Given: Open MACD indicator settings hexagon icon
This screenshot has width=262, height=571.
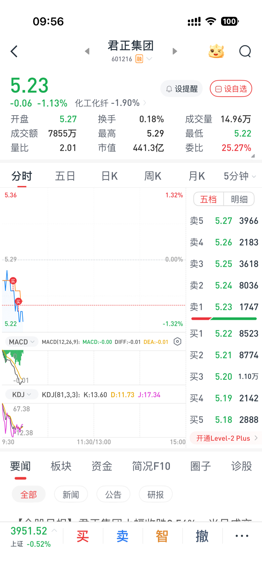Looking at the screenshot, I should tap(177, 342).
